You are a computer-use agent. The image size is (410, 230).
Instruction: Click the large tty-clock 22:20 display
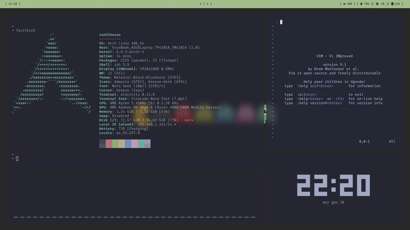pyautogui.click(x=334, y=185)
